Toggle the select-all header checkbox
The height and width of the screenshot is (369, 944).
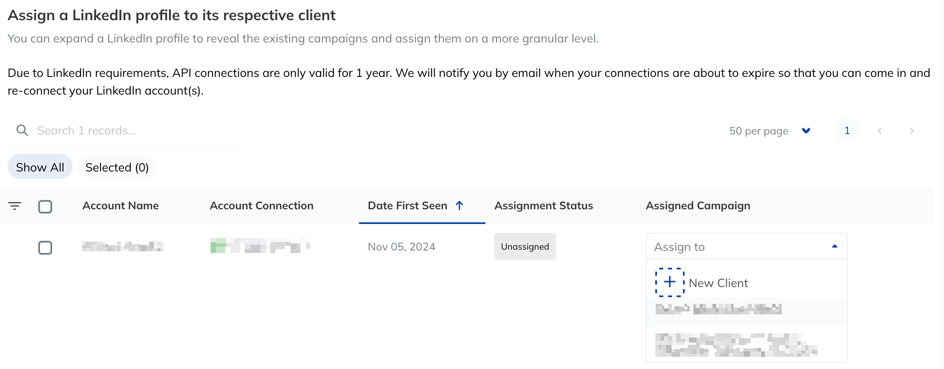(x=45, y=206)
